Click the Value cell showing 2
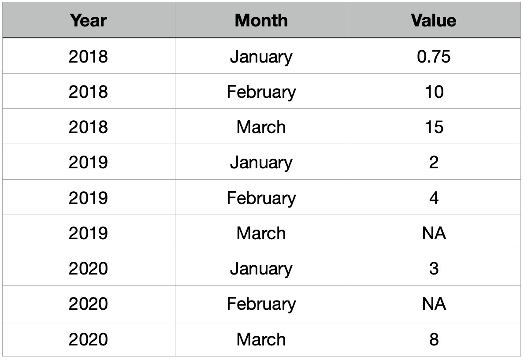 click(x=434, y=163)
